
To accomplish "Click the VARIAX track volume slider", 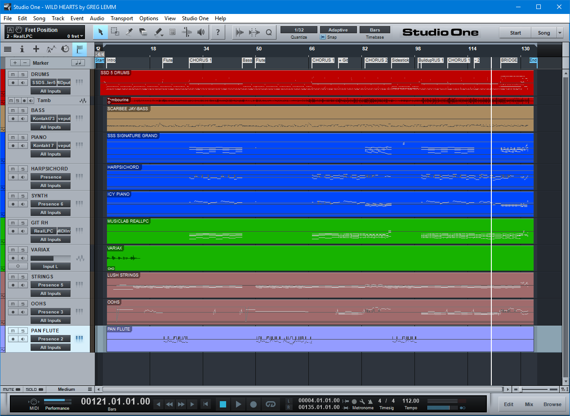I will click(51, 258).
